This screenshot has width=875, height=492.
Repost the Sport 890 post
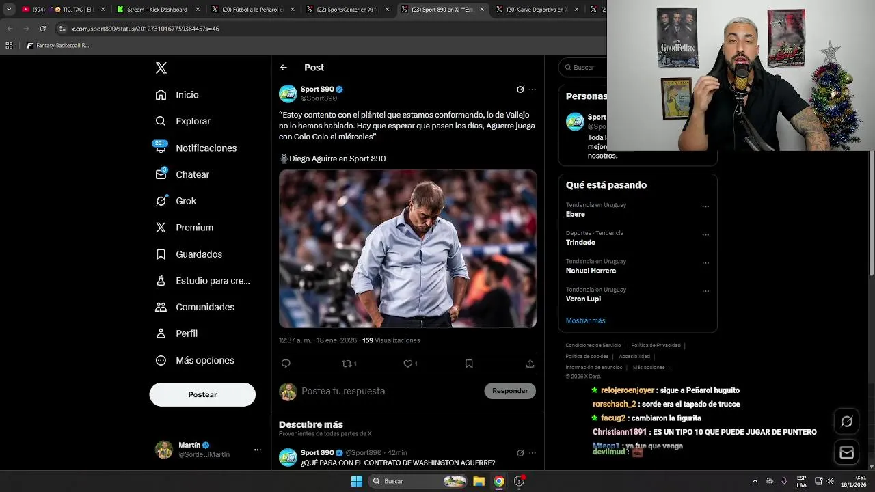pyautogui.click(x=349, y=364)
